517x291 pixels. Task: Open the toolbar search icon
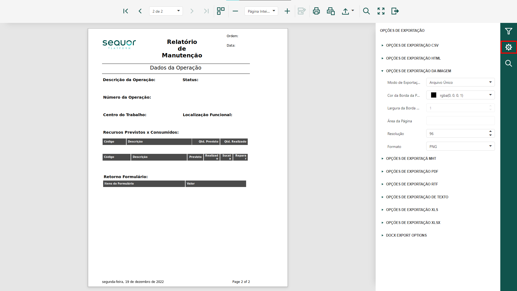click(x=366, y=11)
